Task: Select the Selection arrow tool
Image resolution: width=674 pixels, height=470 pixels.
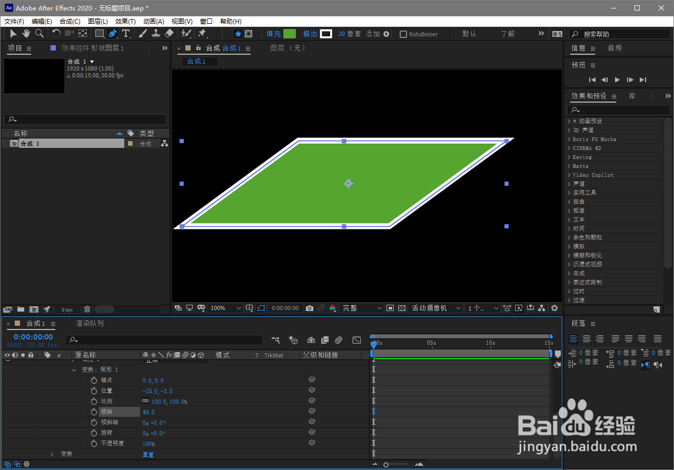Action: pos(14,34)
